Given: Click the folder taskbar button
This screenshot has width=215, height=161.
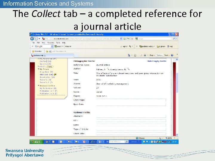Looking at the screenshot, I should [77, 142].
